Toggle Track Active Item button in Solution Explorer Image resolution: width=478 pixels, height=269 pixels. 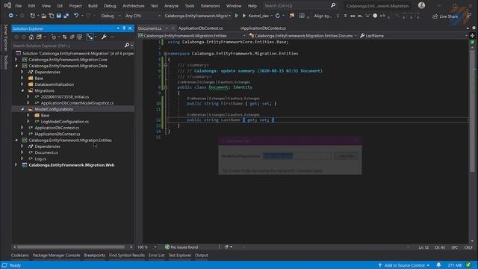(x=90, y=37)
